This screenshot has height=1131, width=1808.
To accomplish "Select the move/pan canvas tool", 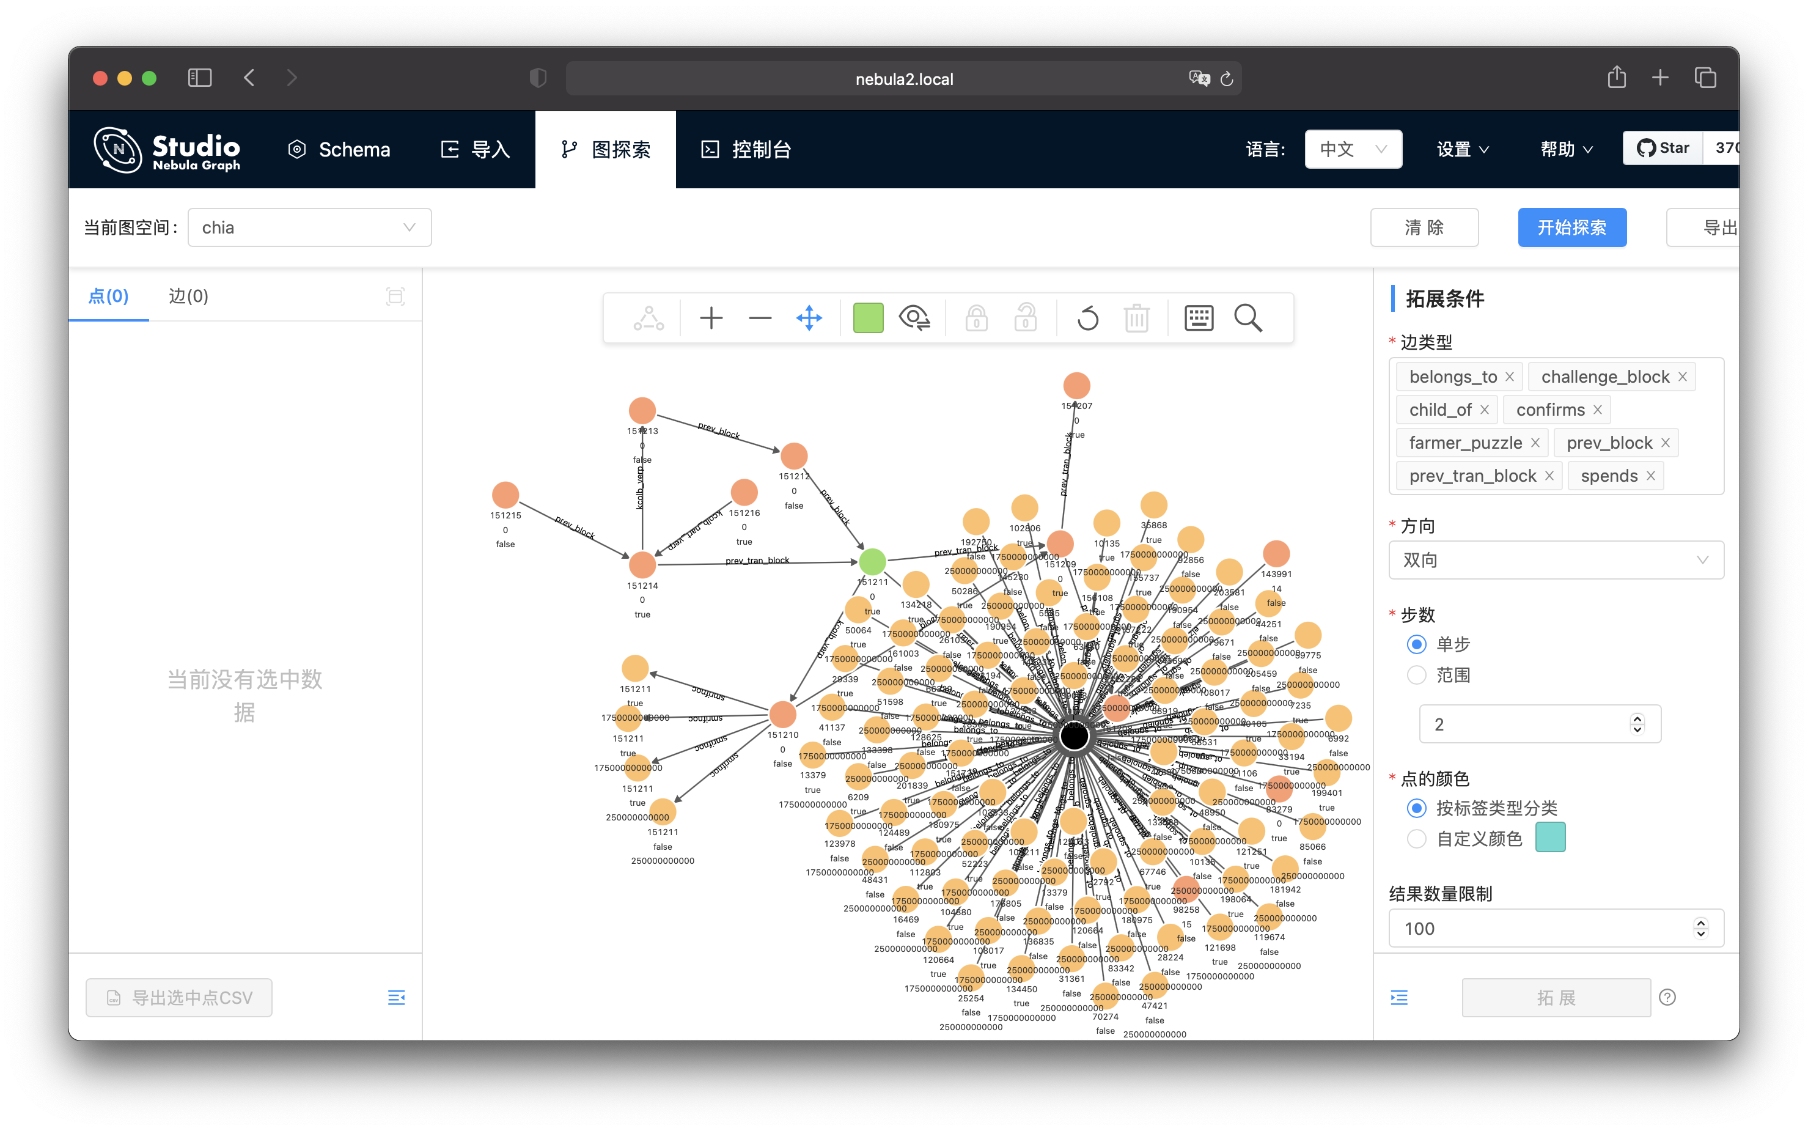I will pos(809,318).
